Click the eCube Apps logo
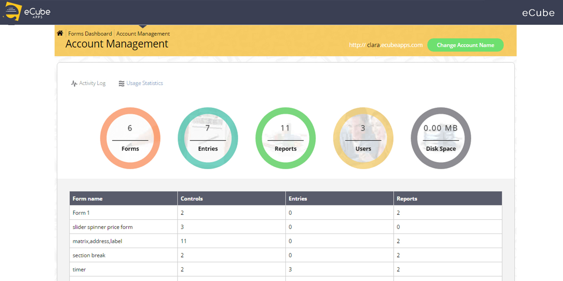Viewport: 563px width, 281px height. click(26, 12)
